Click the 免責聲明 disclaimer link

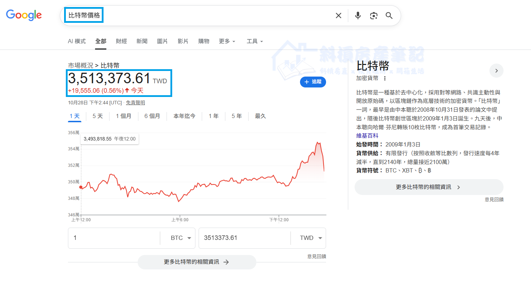coord(135,103)
